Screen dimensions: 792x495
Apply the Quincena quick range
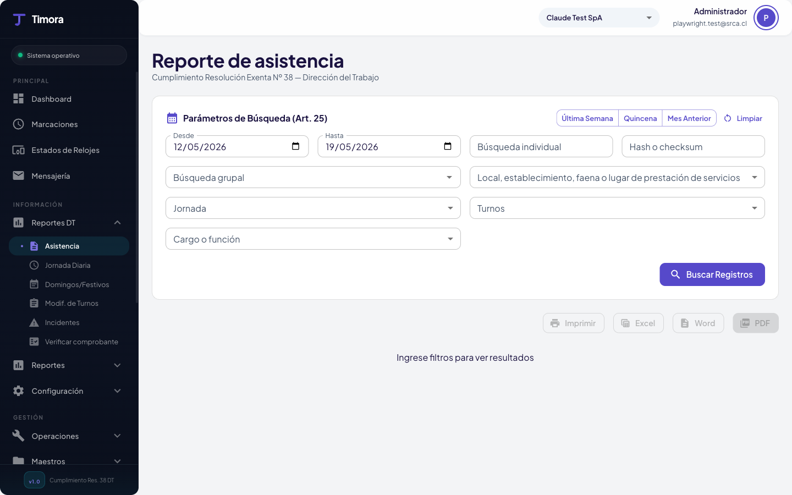tap(640, 118)
